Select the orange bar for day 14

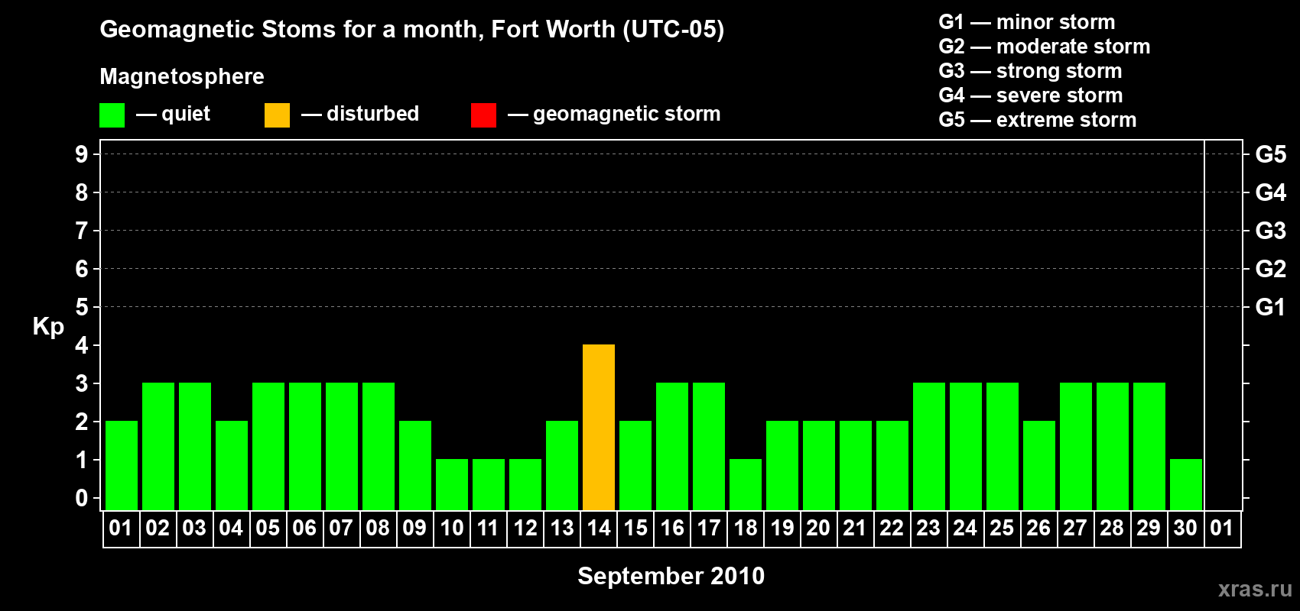pos(599,427)
